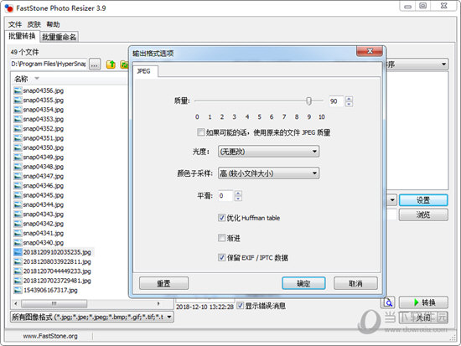The height and width of the screenshot is (346, 461).
Task: Open the color subsampling dropdown
Action: [x=268, y=173]
